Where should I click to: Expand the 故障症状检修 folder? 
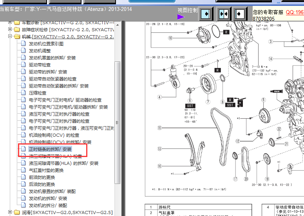(10, 29)
